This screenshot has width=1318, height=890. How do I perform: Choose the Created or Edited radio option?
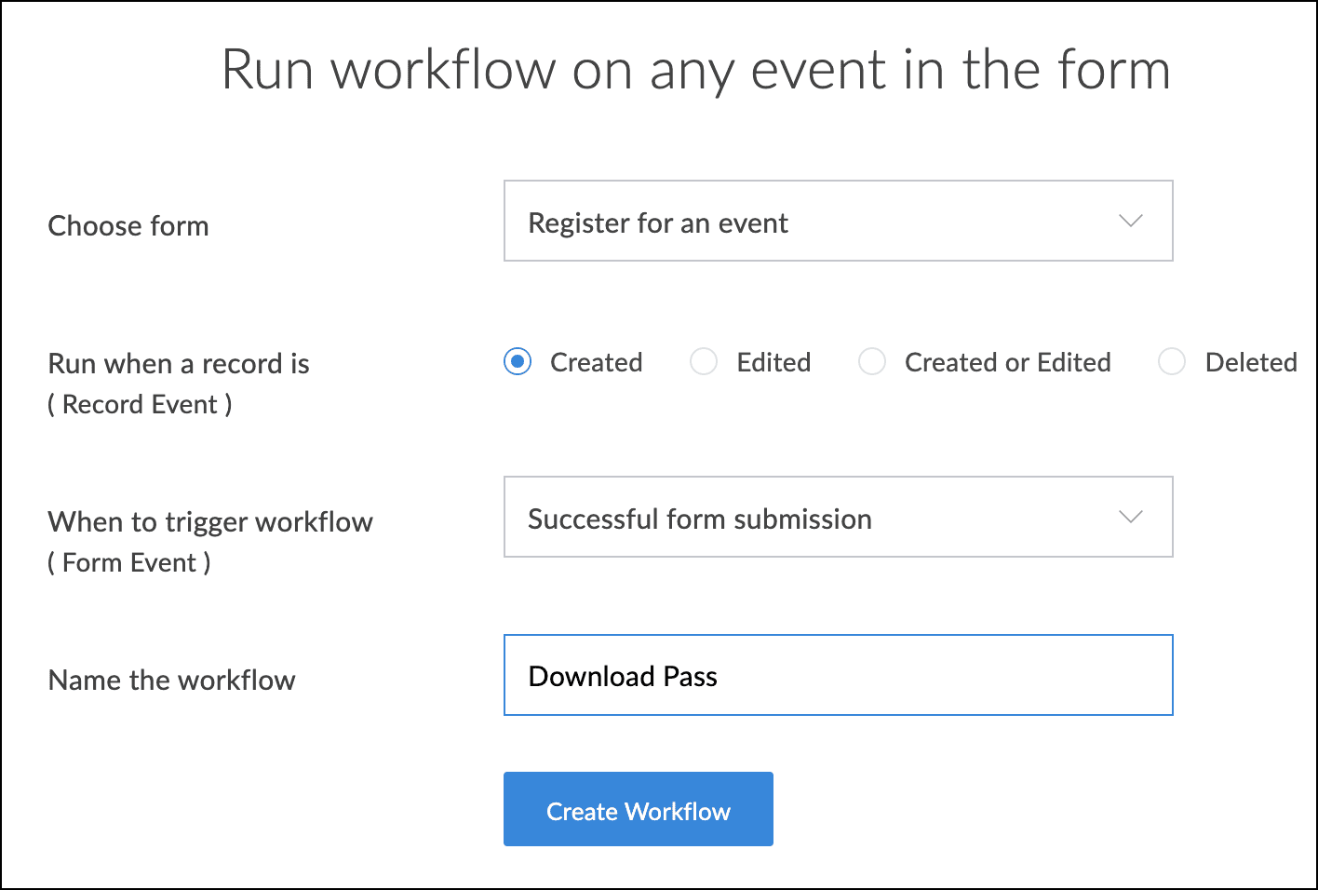pos(872,361)
